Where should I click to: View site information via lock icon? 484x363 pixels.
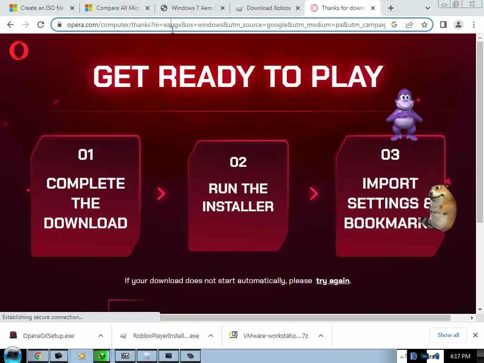point(60,25)
